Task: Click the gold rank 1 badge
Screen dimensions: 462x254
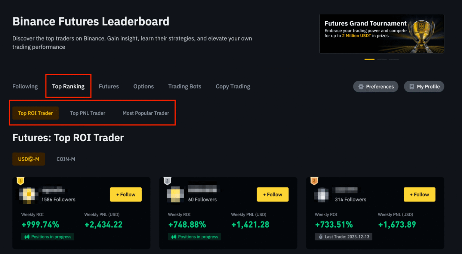Action: [20, 181]
